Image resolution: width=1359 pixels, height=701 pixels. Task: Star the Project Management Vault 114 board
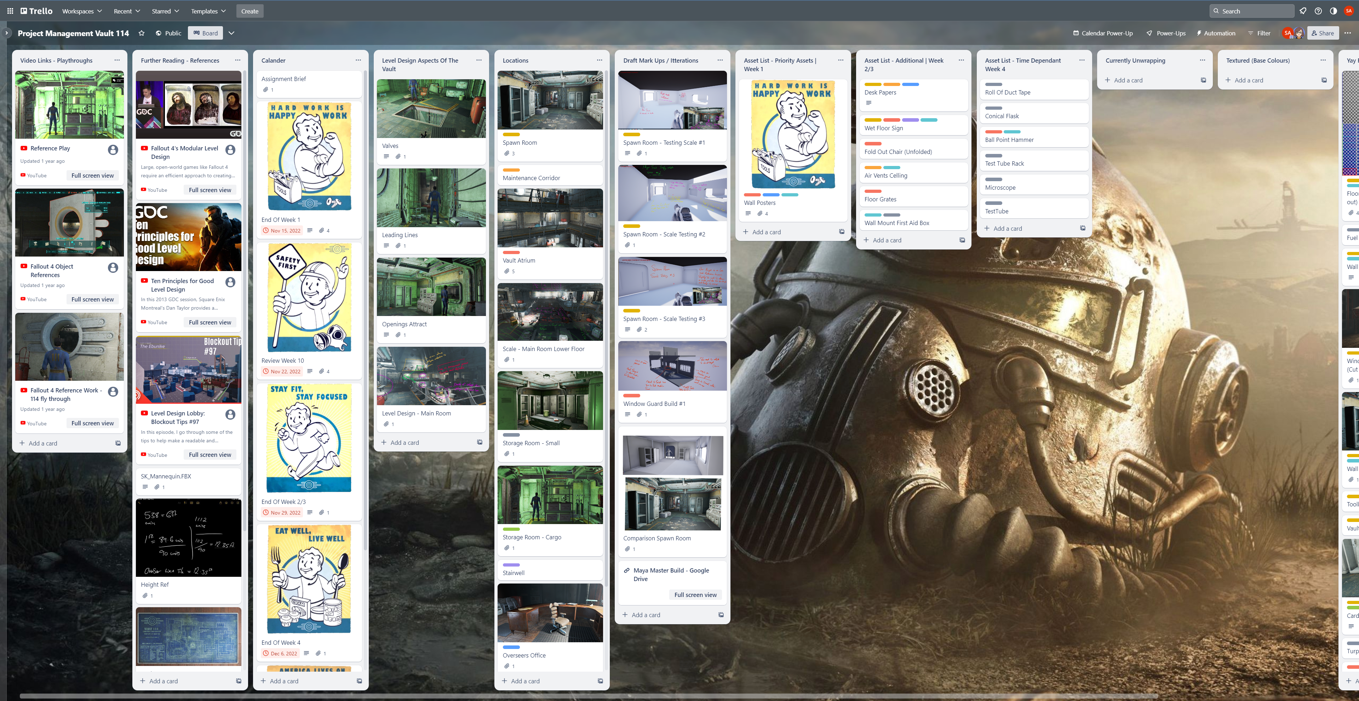coord(142,33)
